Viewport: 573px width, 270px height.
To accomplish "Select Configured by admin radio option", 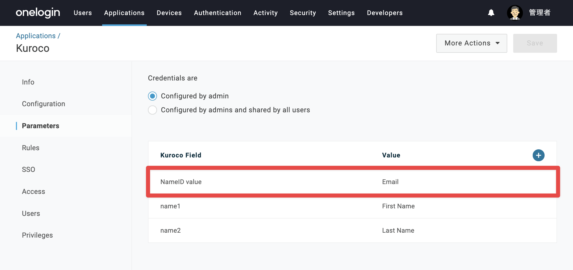I will click(x=153, y=96).
